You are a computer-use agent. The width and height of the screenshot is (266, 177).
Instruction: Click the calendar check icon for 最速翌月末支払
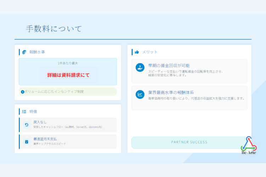(x=26, y=142)
